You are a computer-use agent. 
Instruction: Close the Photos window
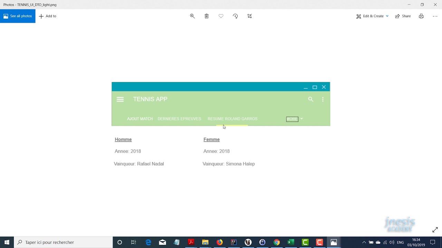click(x=435, y=4)
